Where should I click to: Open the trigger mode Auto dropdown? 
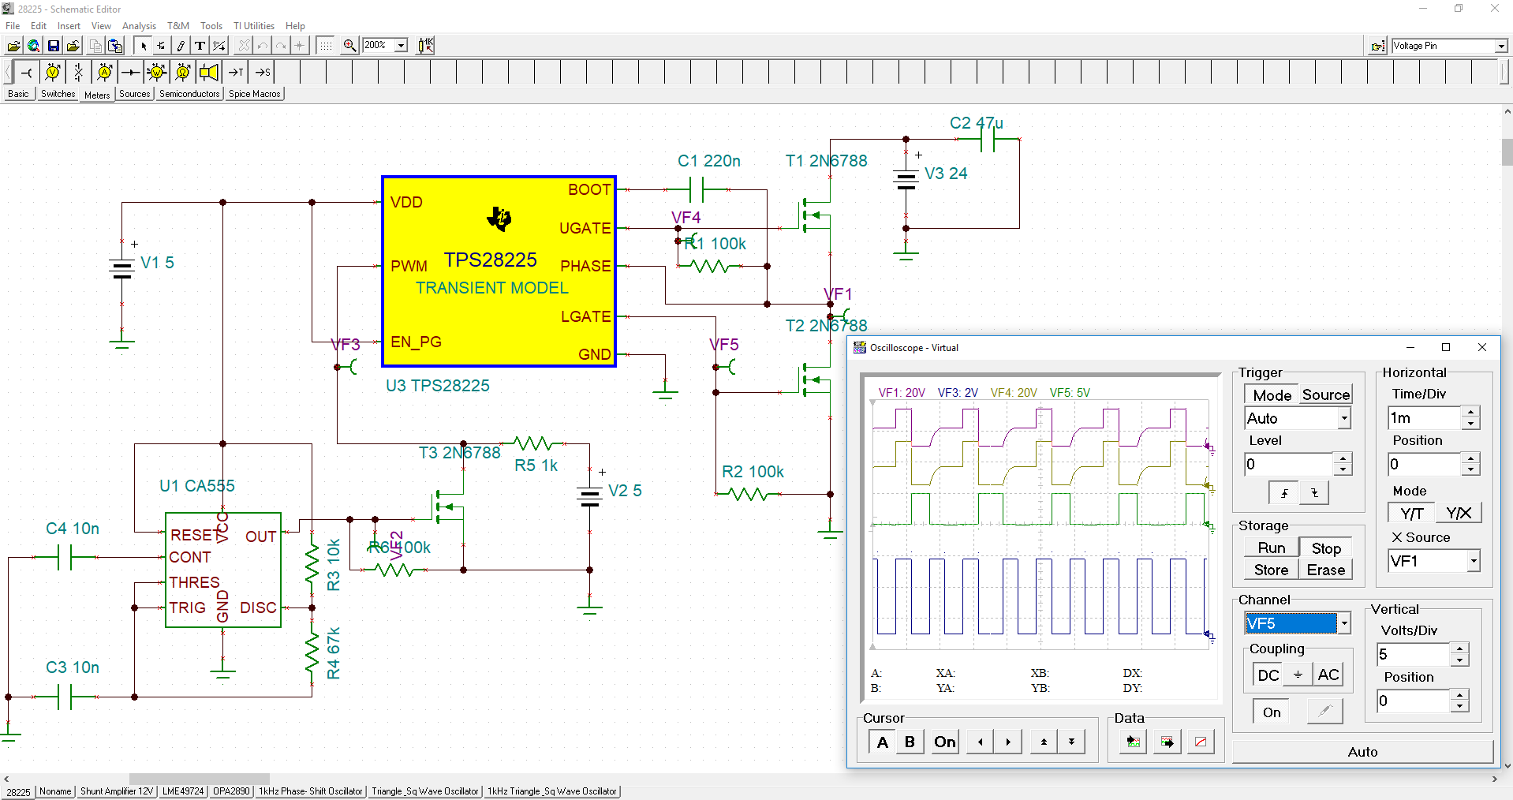click(1344, 418)
